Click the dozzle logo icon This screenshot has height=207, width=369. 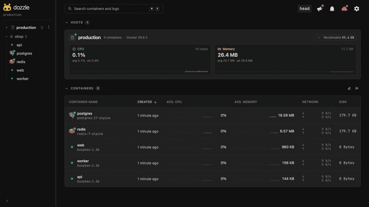pos(7,7)
